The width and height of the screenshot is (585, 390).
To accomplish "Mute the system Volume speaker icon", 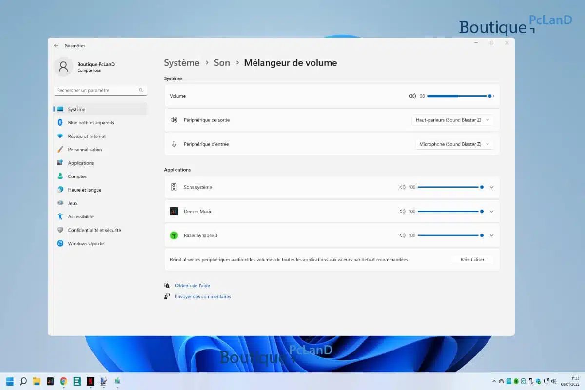I will (412, 96).
